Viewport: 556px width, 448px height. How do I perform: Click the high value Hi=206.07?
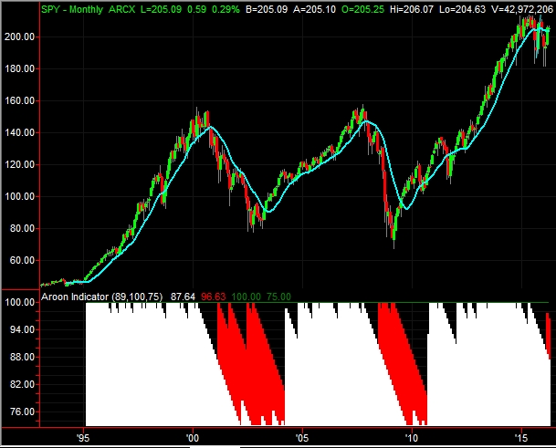pos(412,9)
